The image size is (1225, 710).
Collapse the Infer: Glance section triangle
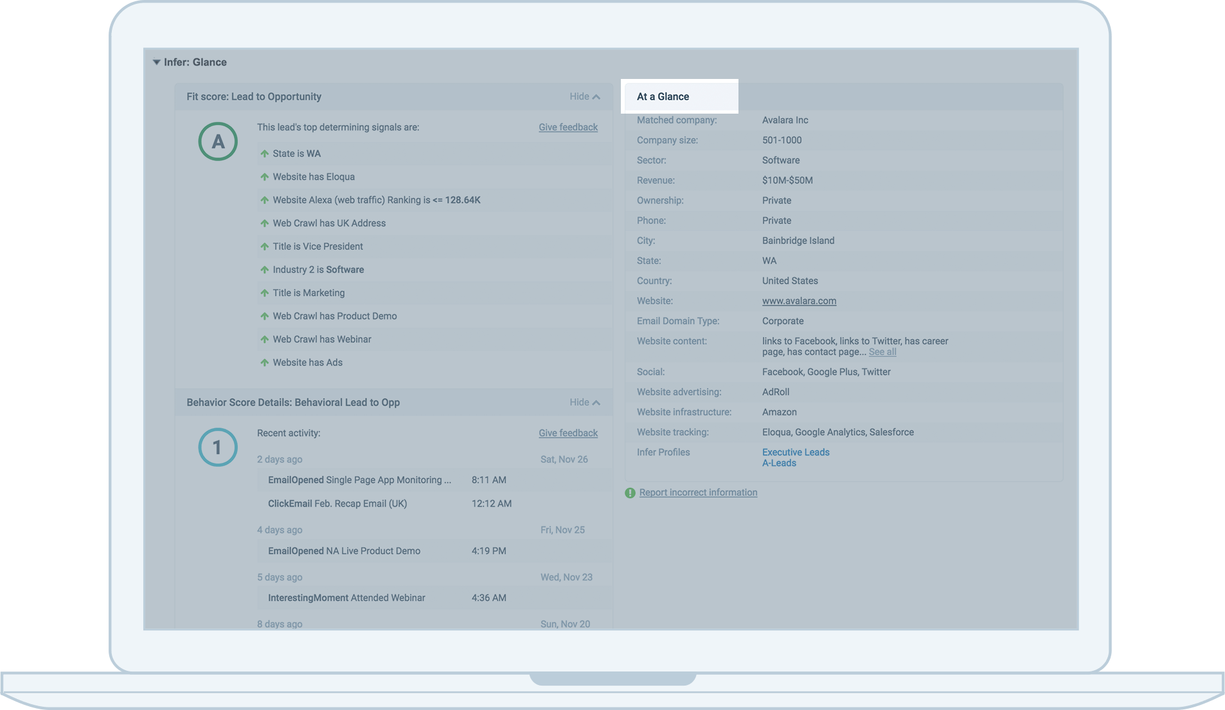(156, 62)
